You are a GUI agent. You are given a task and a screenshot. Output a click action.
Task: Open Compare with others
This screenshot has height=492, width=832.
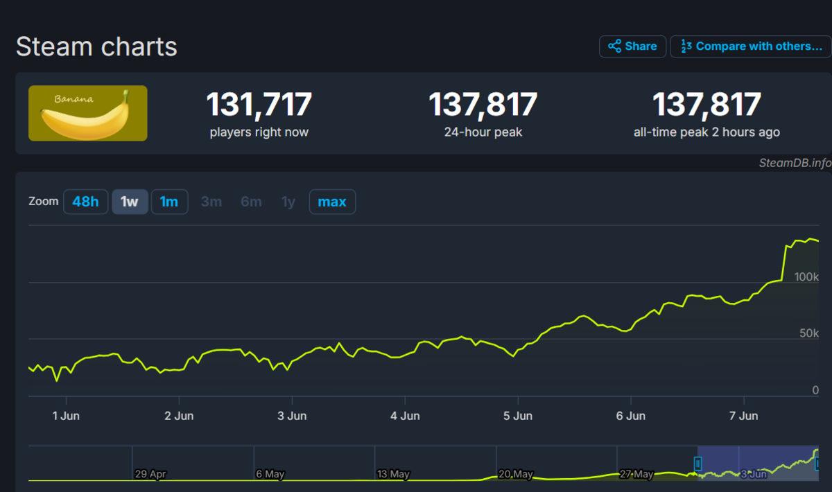click(x=750, y=46)
